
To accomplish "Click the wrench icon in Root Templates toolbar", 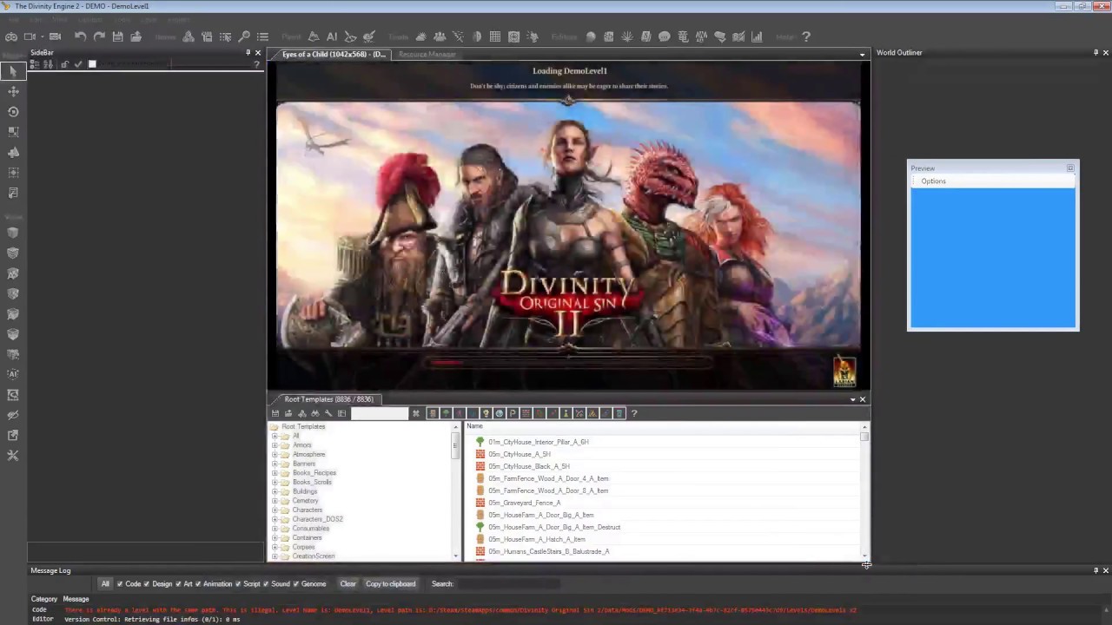I will [x=328, y=413].
